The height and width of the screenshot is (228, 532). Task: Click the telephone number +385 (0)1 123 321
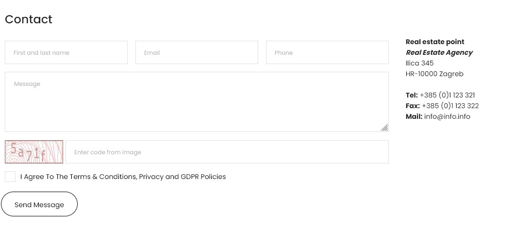[x=447, y=96]
